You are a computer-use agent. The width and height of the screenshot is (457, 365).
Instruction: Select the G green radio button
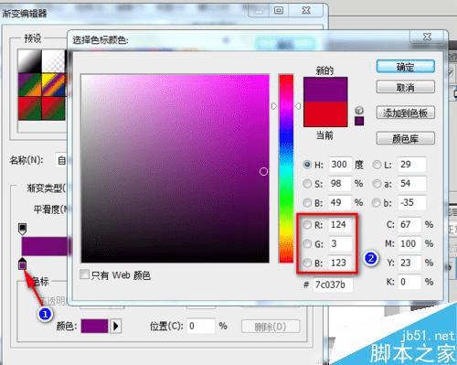[307, 243]
